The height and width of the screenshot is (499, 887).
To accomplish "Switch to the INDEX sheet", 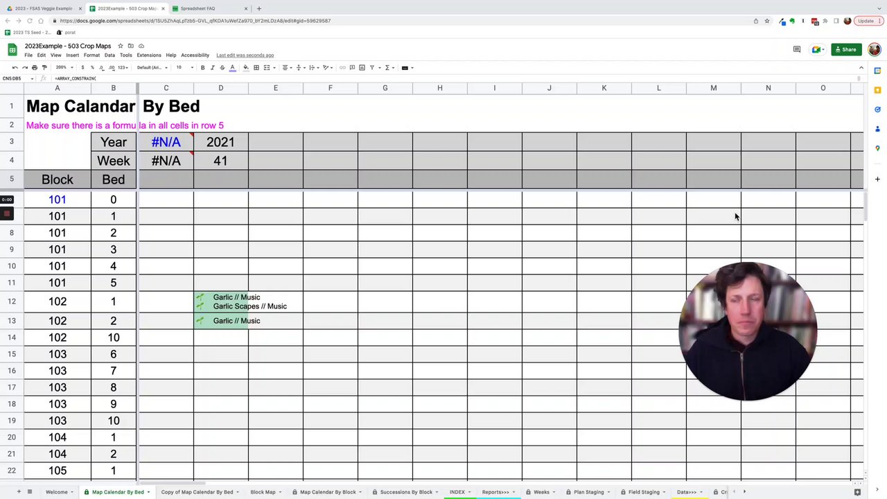I will (457, 492).
